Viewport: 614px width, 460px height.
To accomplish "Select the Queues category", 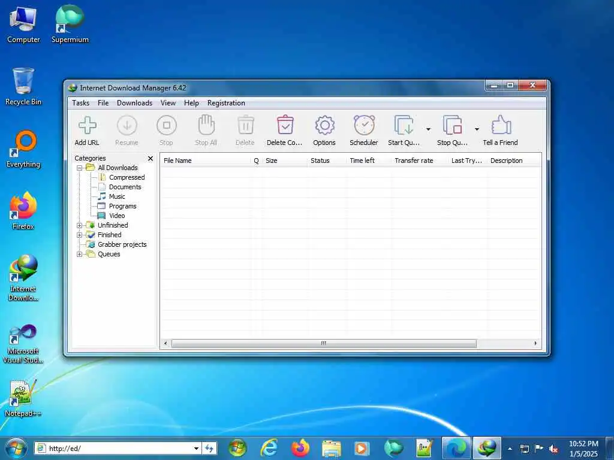I will (x=109, y=254).
